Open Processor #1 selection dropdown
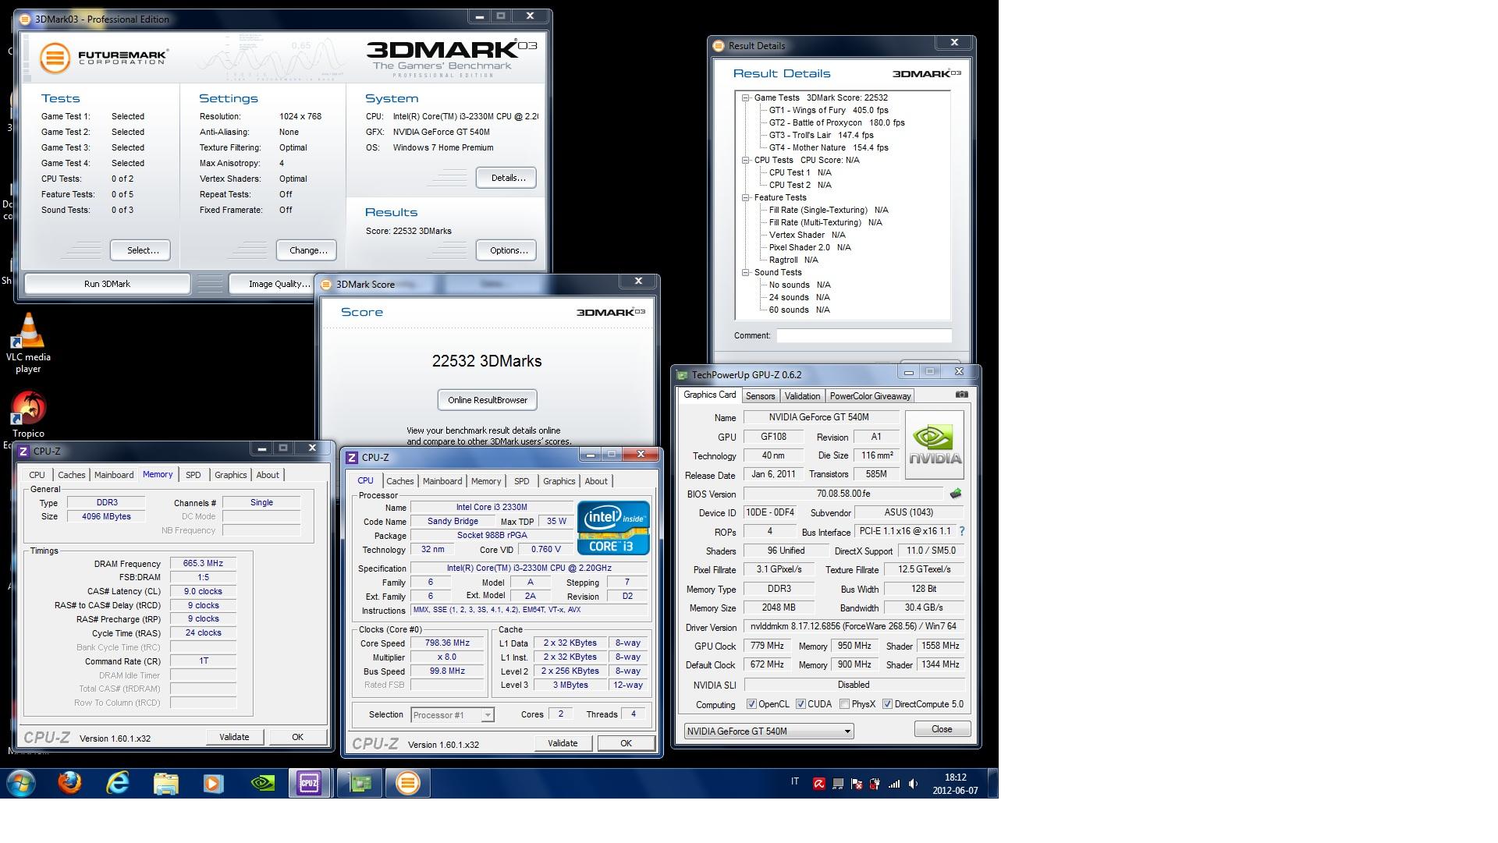This screenshot has width=1498, height=843. coord(453,714)
